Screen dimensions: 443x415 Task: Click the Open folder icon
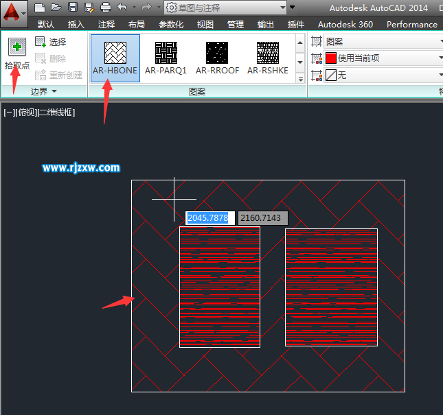[x=56, y=8]
